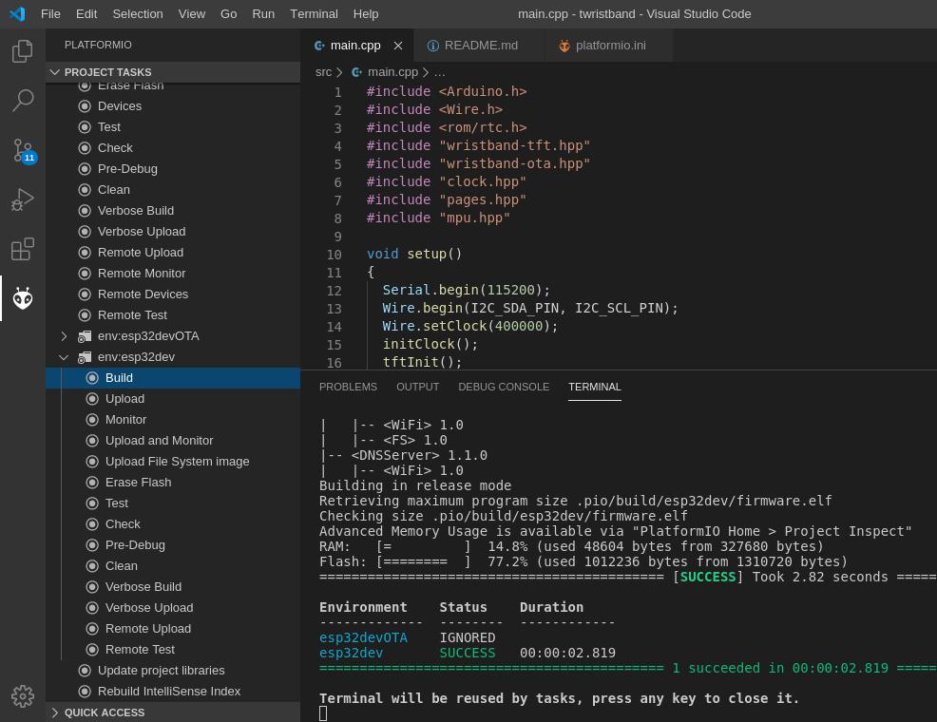Open the Go menu
This screenshot has height=722, width=937.
[x=228, y=13]
